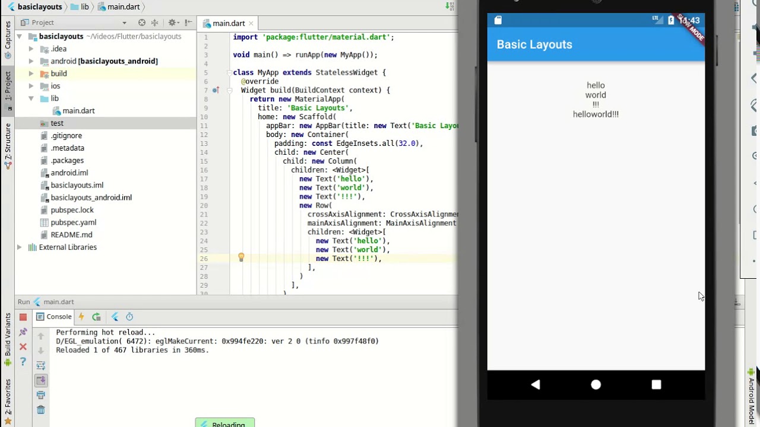Print console output with printer icon

click(41, 395)
